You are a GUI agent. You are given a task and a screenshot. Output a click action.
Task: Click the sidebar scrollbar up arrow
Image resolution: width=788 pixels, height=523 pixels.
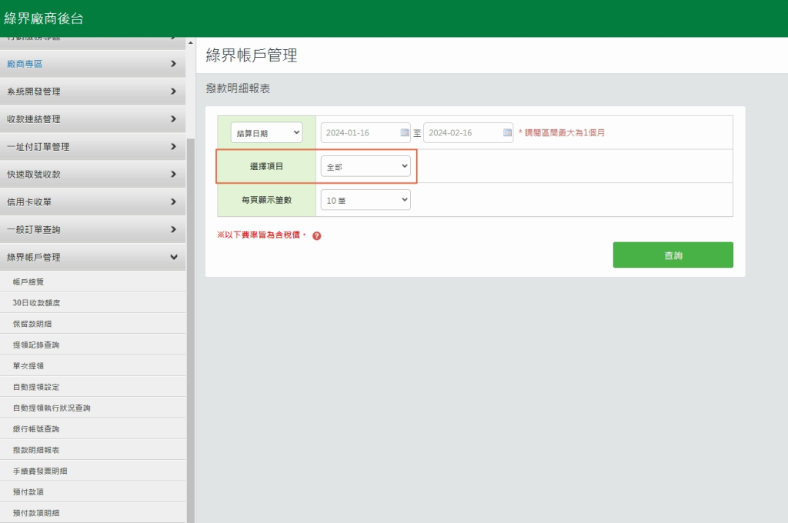pyautogui.click(x=191, y=43)
